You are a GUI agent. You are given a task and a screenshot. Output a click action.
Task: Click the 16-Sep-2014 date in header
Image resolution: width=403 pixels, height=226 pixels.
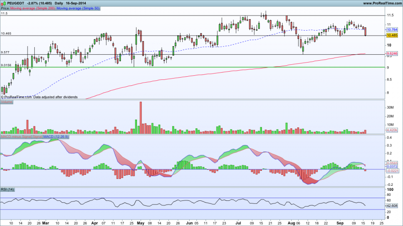click(76, 3)
